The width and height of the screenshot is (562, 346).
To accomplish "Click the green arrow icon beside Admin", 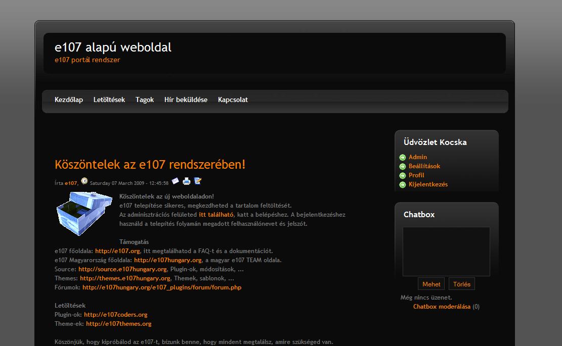I will point(403,158).
